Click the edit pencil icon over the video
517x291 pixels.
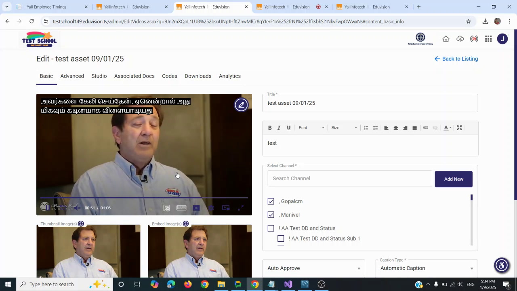pyautogui.click(x=241, y=105)
